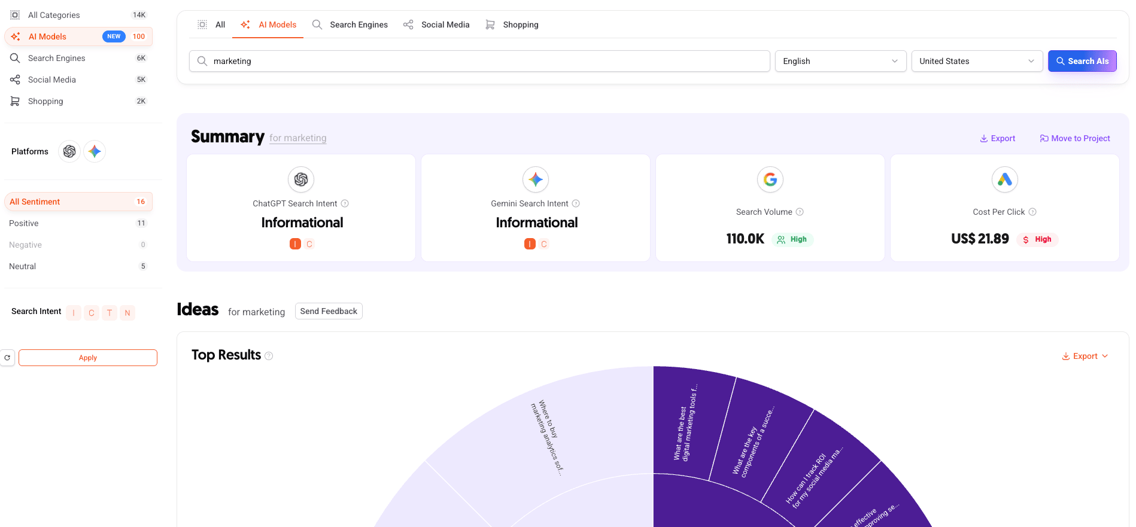Toggle the Informational (I) search intent filter
The image size is (1136, 527).
tap(74, 313)
